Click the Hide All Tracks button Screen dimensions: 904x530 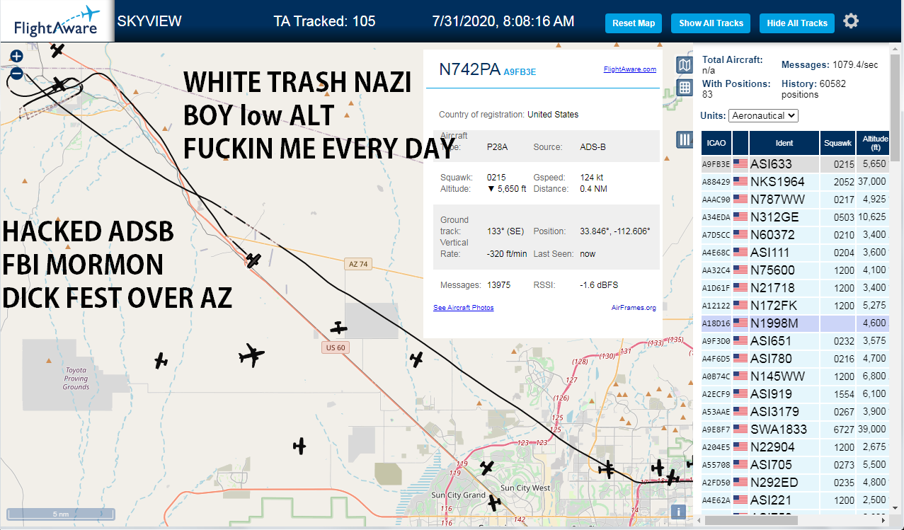797,23
